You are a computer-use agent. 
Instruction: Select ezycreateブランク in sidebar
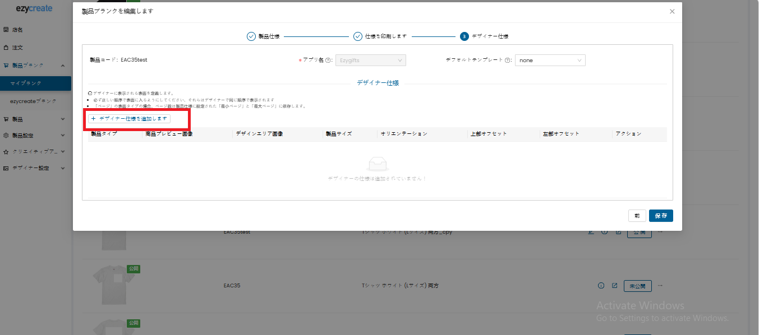click(x=34, y=101)
